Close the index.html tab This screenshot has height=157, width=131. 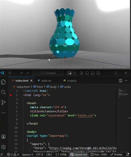click(31, 81)
